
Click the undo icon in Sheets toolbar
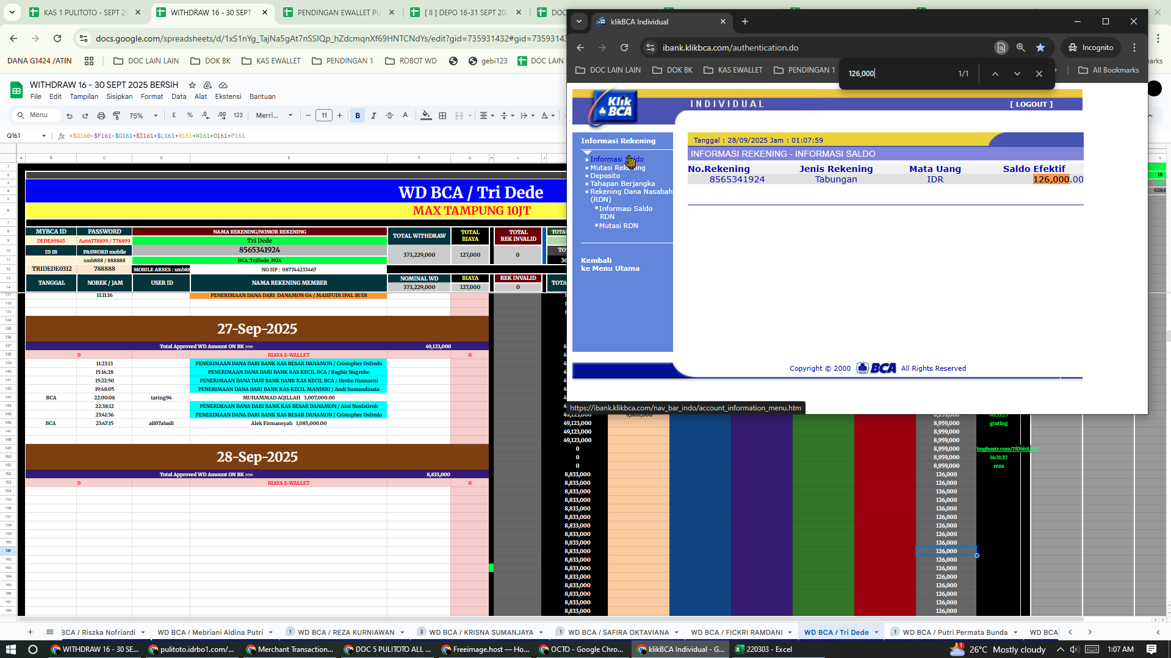pyautogui.click(x=70, y=115)
